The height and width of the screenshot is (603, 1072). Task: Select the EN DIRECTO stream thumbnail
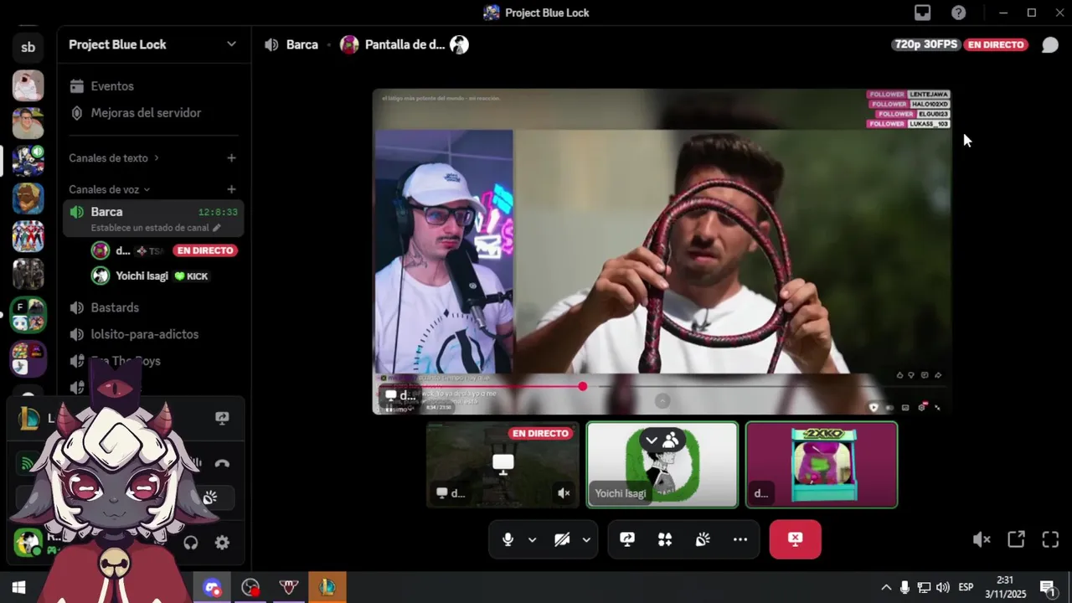(502, 465)
